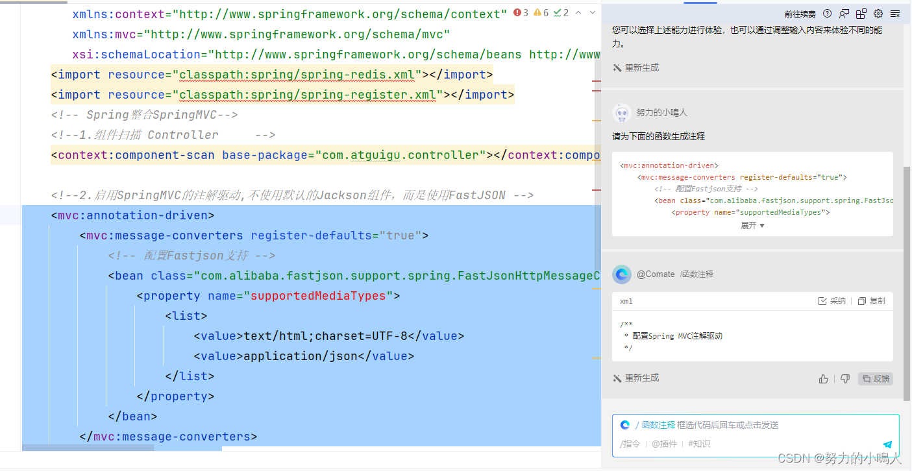
Task: Click upper 重新生成 regenerate button
Action: tap(636, 67)
